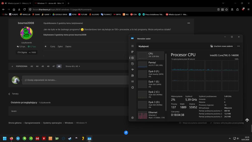List all tabs dropdown arrow
252x142 pixels.
pyautogui.click(x=223, y=3)
